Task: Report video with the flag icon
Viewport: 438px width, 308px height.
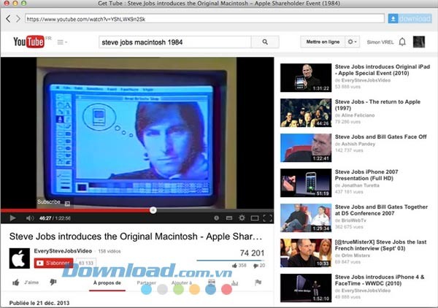Action: pyautogui.click(x=258, y=282)
